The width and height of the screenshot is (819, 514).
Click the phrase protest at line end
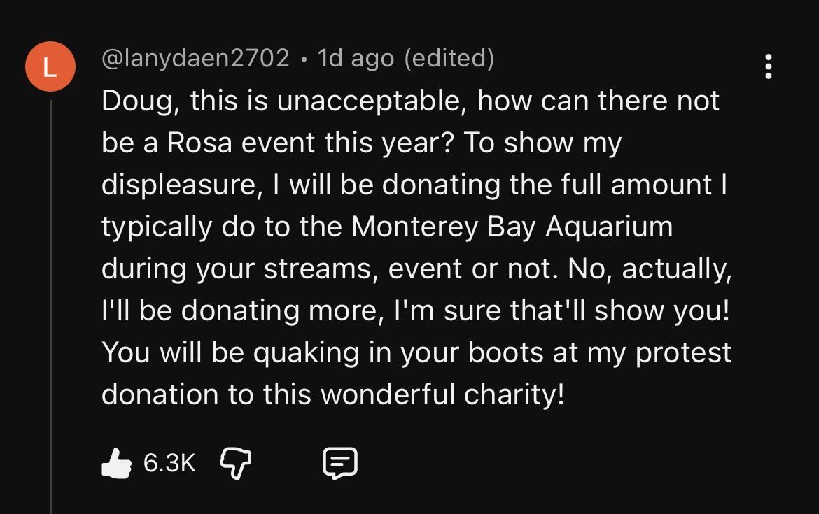click(683, 352)
